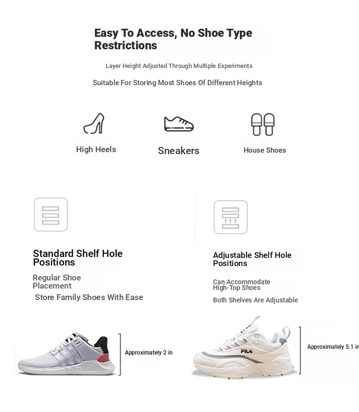Click the House Shoes label
This screenshot has height=412, width=359.
coord(265,150)
